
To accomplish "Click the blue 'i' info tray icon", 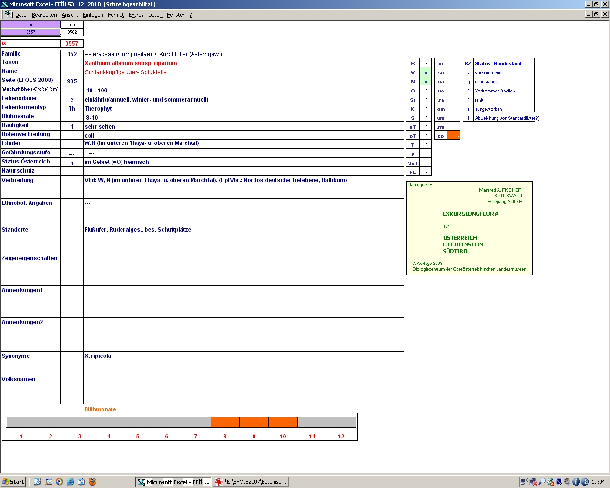I will pyautogui.click(x=576, y=482).
